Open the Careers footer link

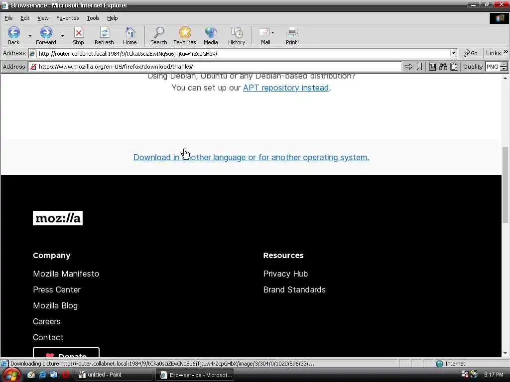coord(46,322)
